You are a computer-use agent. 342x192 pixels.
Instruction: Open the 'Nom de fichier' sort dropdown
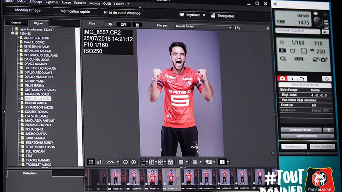[204, 27]
